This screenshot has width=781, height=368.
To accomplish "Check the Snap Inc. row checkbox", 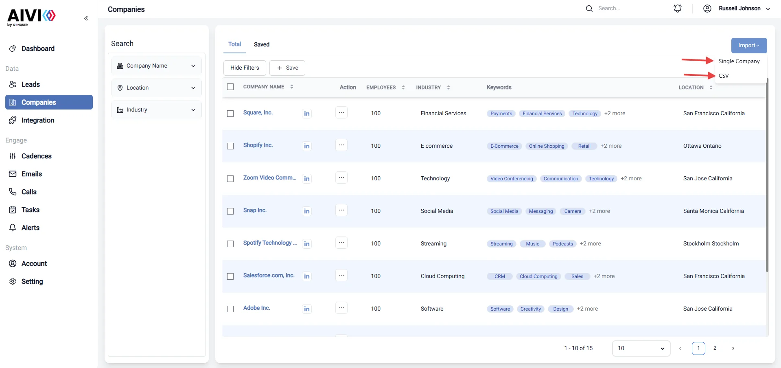I will click(230, 211).
